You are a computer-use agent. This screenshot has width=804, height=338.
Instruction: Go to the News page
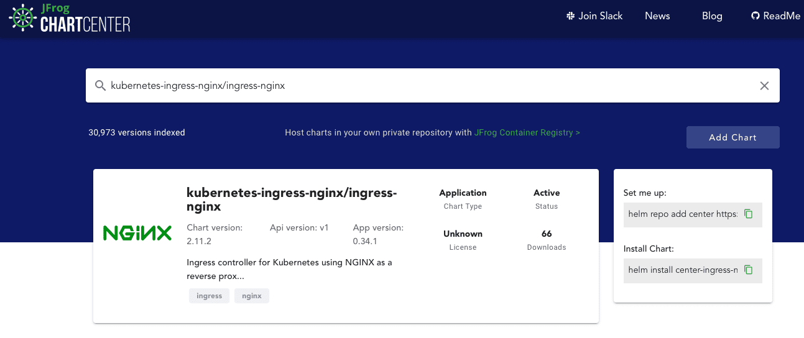click(657, 16)
